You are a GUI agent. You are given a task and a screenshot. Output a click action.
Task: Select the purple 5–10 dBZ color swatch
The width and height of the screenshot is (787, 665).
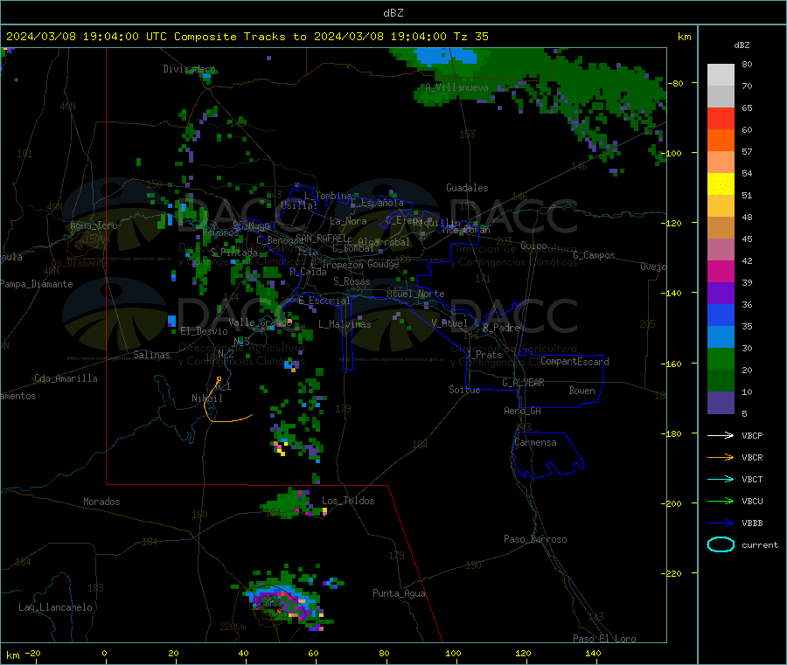click(x=721, y=403)
